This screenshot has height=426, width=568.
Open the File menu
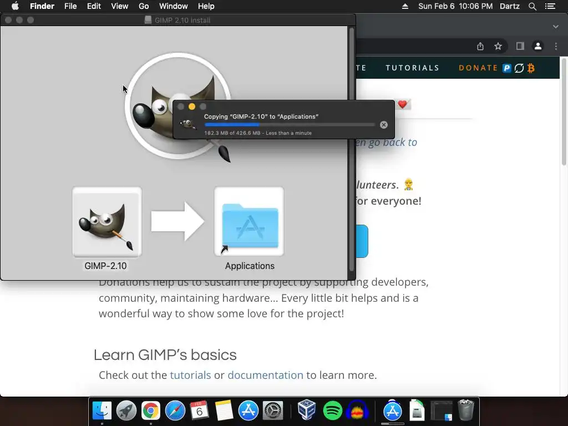pos(70,6)
